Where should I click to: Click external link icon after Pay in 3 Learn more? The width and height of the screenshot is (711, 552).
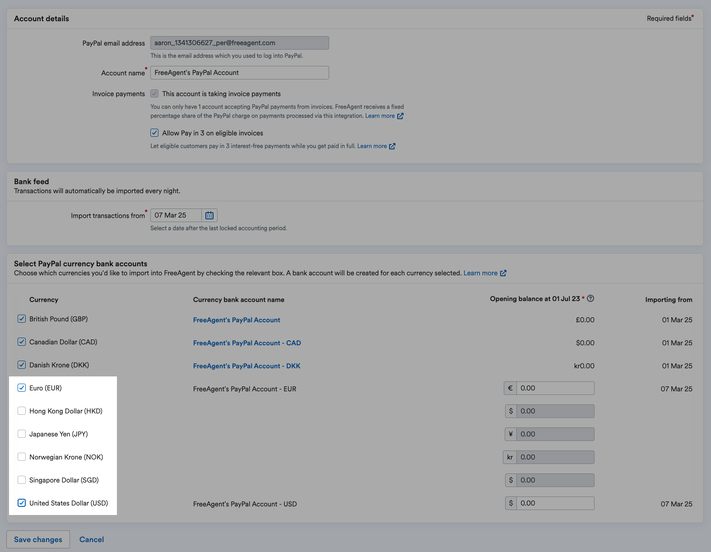[392, 146]
